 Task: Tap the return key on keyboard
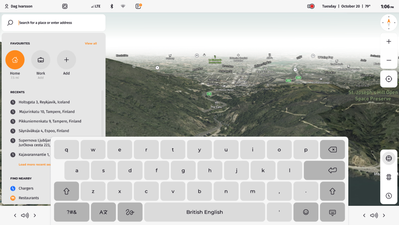tap(324, 170)
